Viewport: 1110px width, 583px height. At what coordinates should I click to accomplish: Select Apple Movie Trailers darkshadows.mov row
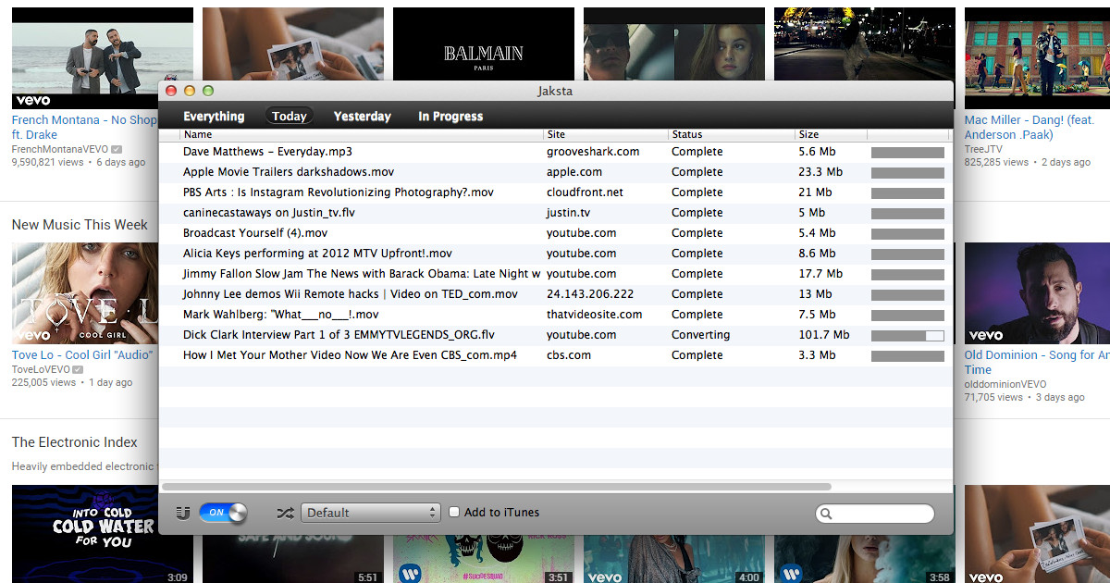click(x=555, y=172)
